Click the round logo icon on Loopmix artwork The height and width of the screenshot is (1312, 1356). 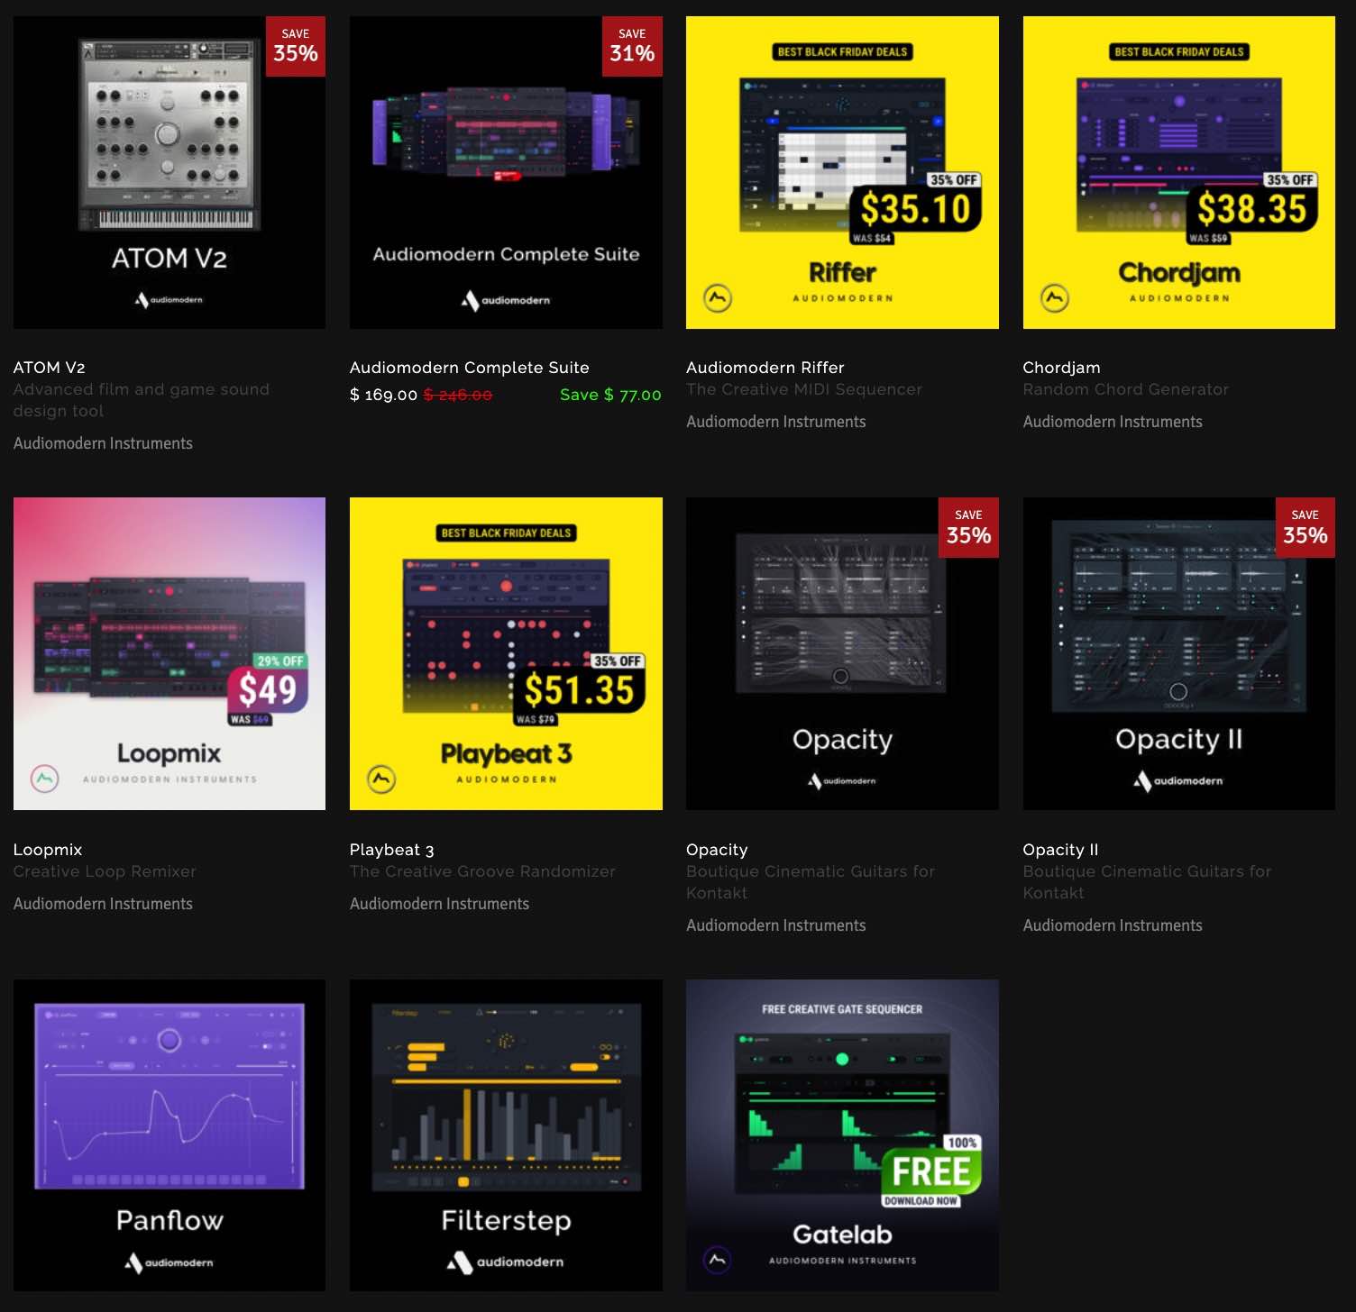pos(44,779)
